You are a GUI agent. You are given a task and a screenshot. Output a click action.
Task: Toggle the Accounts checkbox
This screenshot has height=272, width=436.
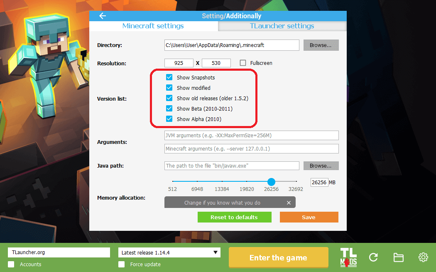(11, 264)
